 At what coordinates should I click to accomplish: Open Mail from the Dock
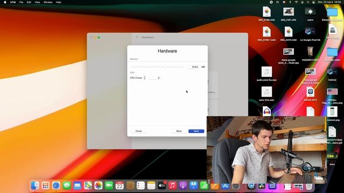[x=77, y=185]
